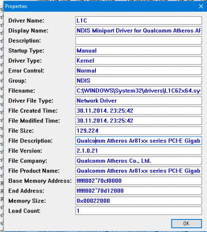This screenshot has width=207, height=232.
Task: Click the 'File Size:' label
Action: point(21,131)
